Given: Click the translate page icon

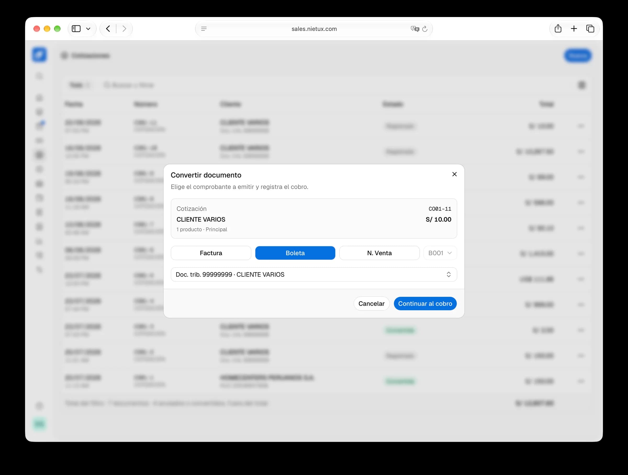Looking at the screenshot, I should coord(415,29).
